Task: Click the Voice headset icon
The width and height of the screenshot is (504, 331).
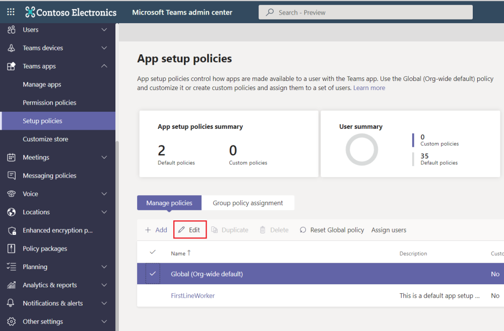Action: (11, 194)
